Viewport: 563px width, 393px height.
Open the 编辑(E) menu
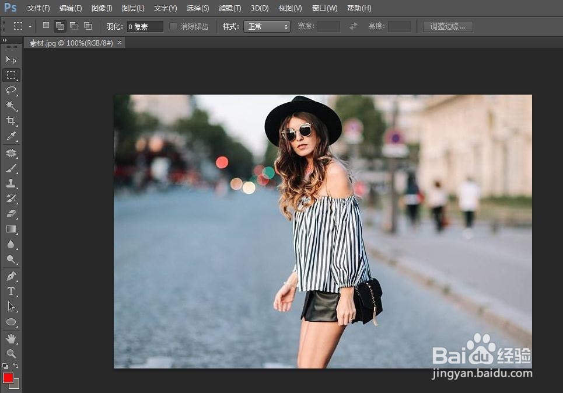tap(71, 8)
